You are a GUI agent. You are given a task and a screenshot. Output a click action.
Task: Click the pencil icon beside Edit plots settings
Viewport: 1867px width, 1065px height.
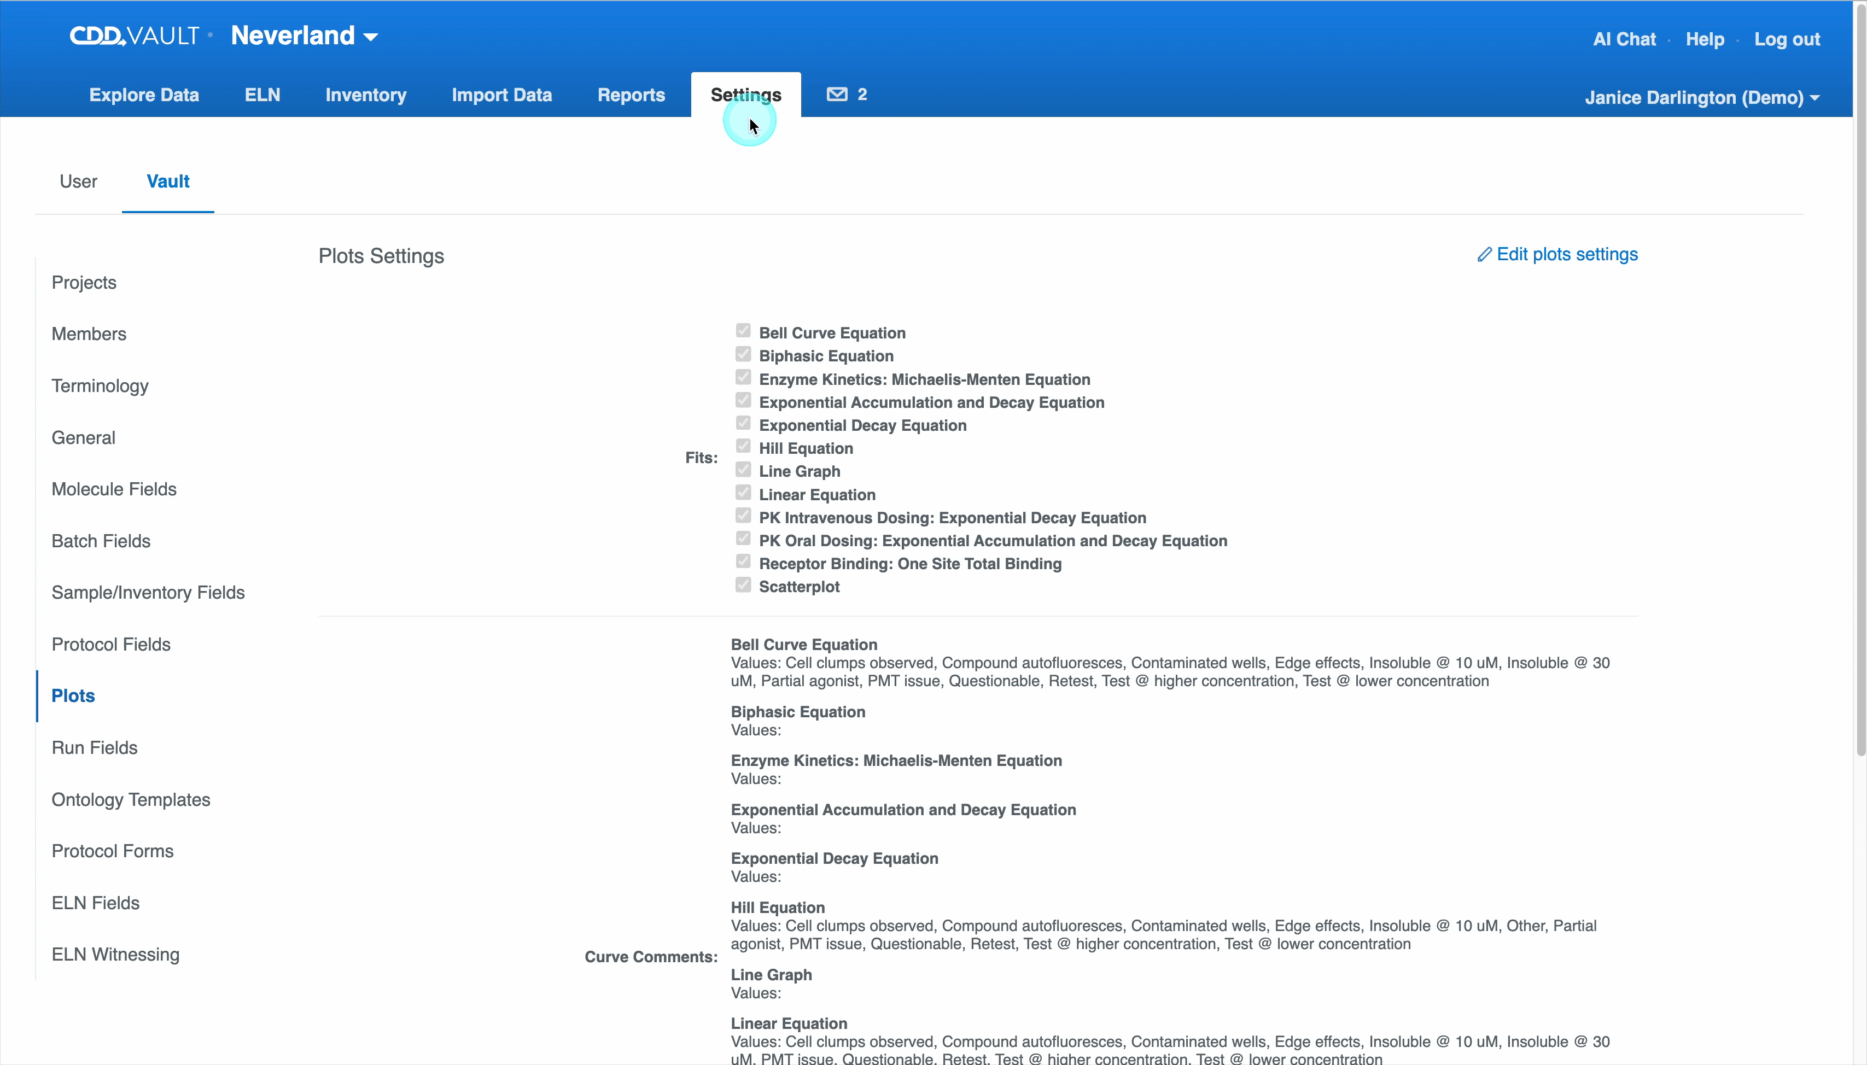(x=1484, y=255)
